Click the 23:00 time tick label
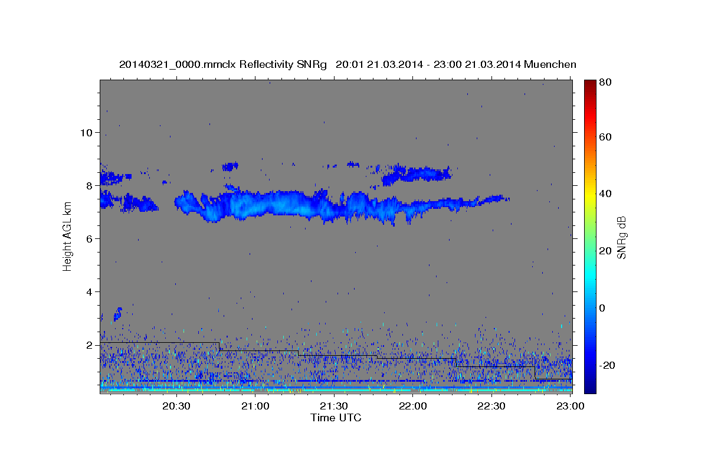This screenshot has height=472, width=708. tap(570, 406)
